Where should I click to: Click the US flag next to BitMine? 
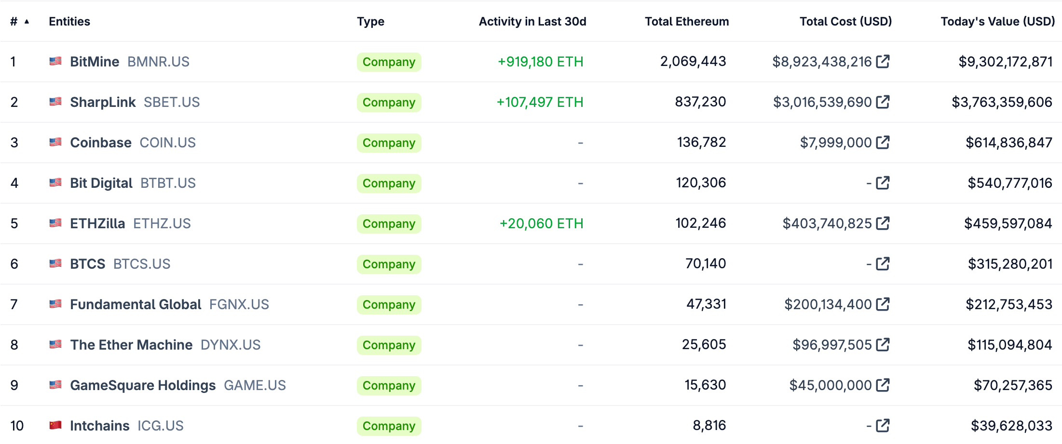click(x=54, y=62)
